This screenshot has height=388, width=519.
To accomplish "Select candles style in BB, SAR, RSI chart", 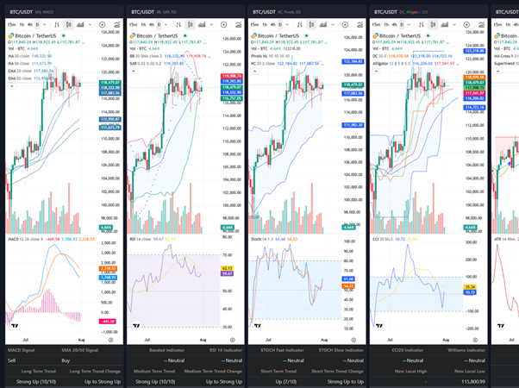I will click(191, 24).
